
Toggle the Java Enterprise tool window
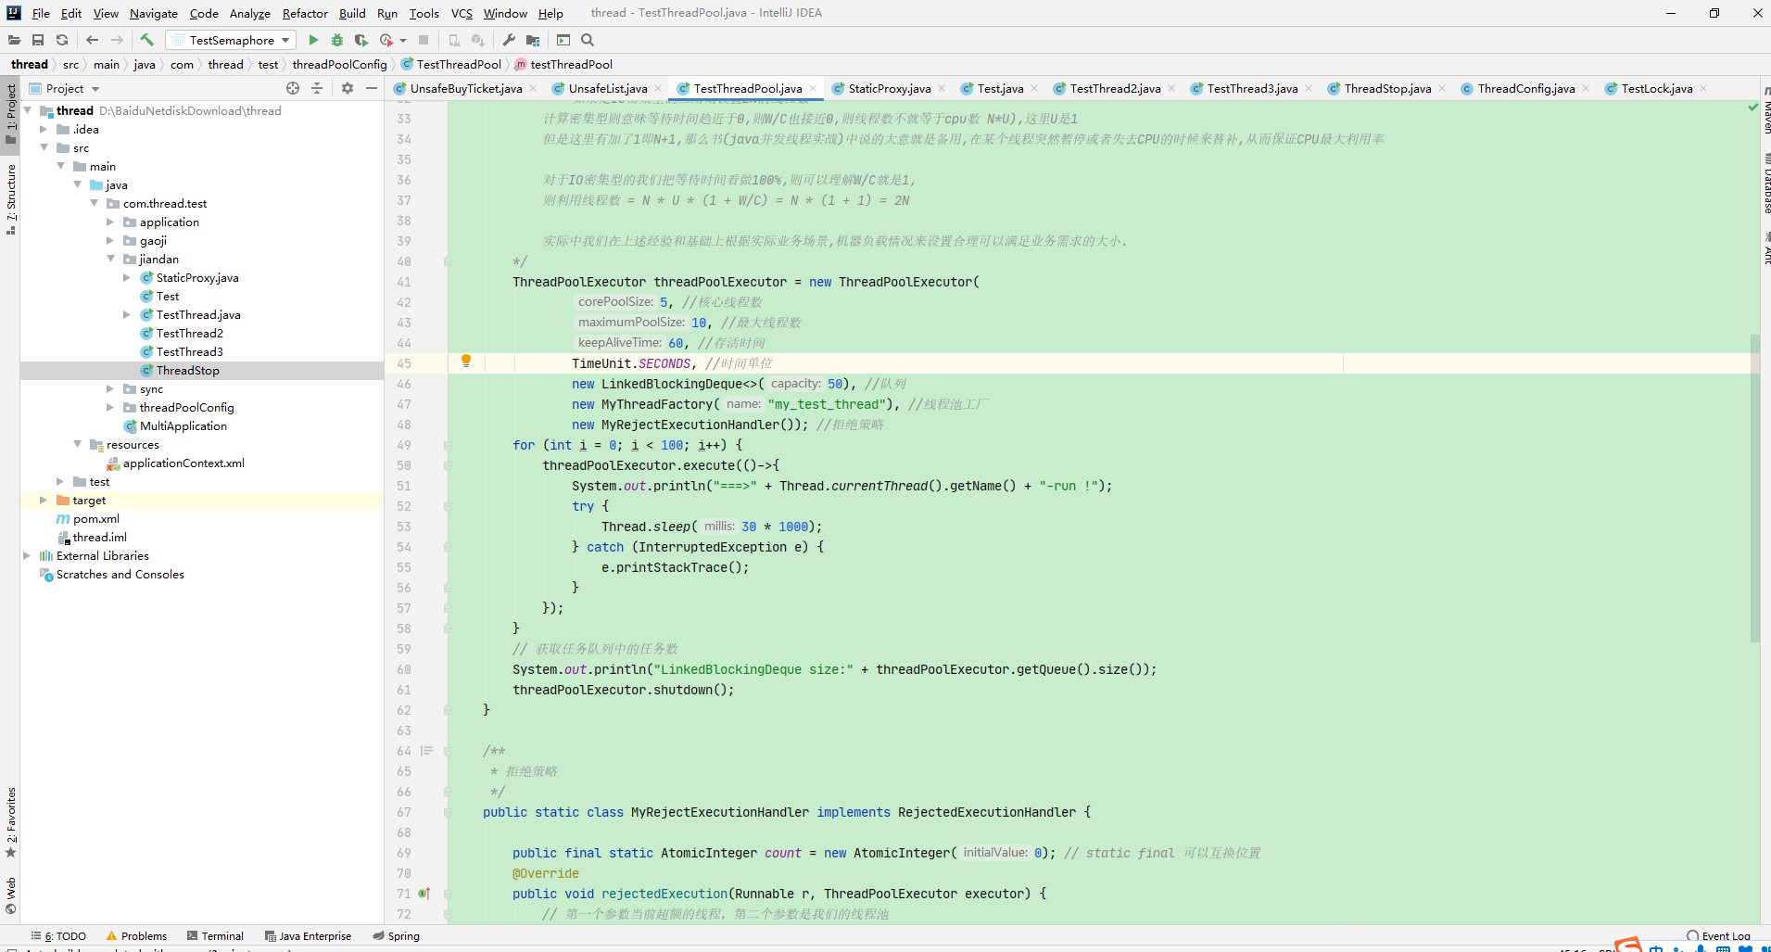tap(308, 936)
